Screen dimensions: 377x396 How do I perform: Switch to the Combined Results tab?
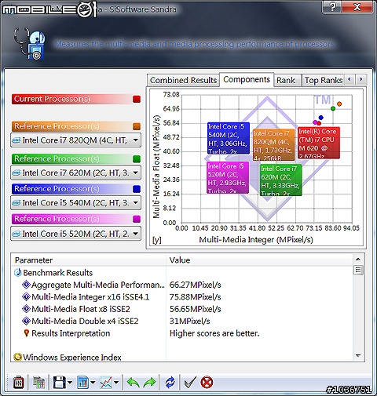tap(183, 80)
